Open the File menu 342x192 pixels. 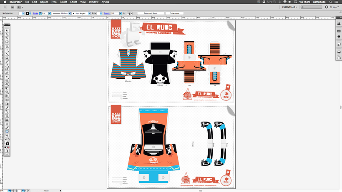coord(27,2)
